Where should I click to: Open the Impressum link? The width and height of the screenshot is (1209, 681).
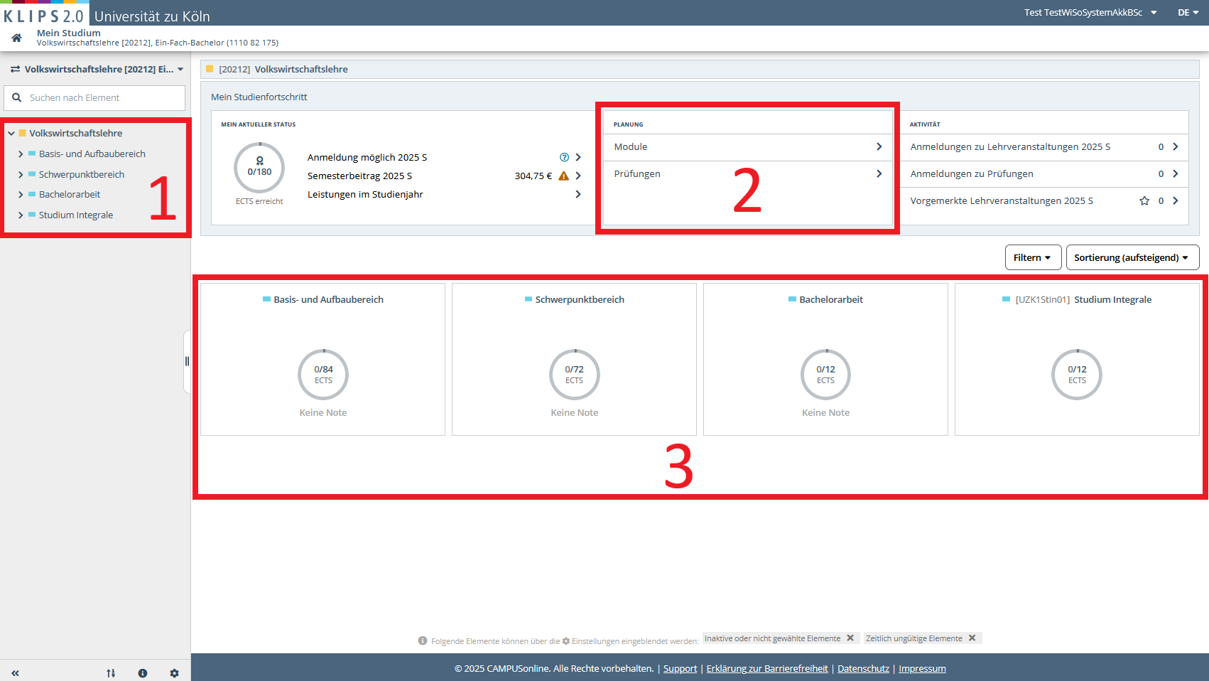pos(922,668)
